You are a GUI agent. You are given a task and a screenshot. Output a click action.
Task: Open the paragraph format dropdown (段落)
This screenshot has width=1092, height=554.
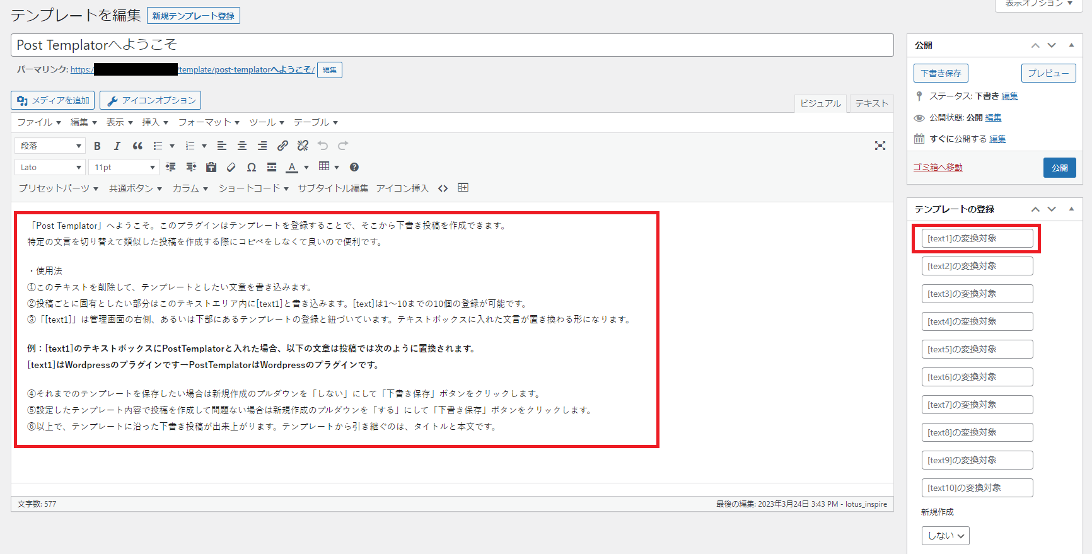tap(50, 146)
